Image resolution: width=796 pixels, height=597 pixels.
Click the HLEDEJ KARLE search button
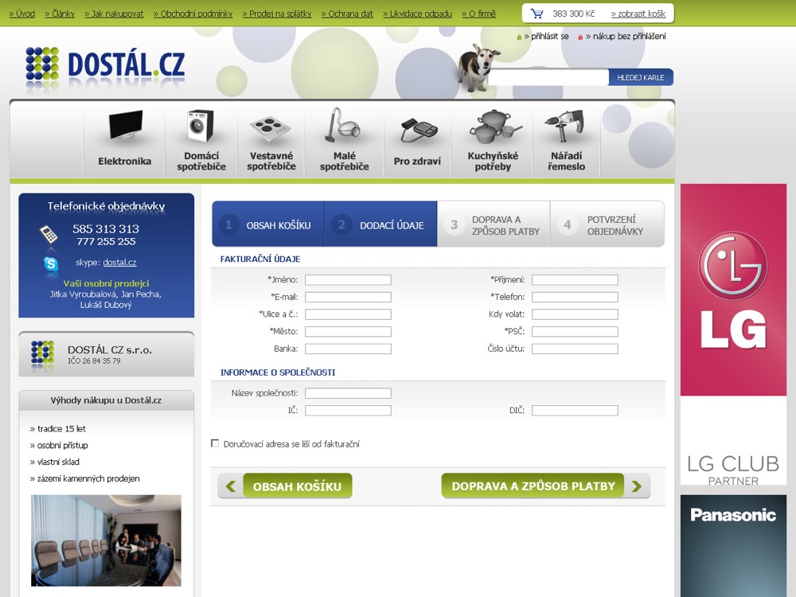pyautogui.click(x=641, y=77)
